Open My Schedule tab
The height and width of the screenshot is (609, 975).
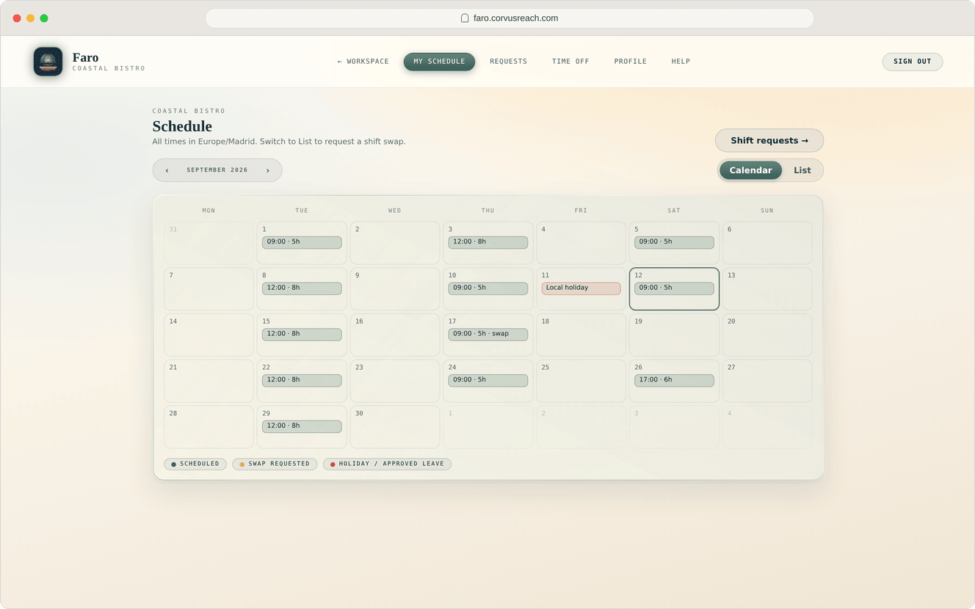[x=439, y=62]
